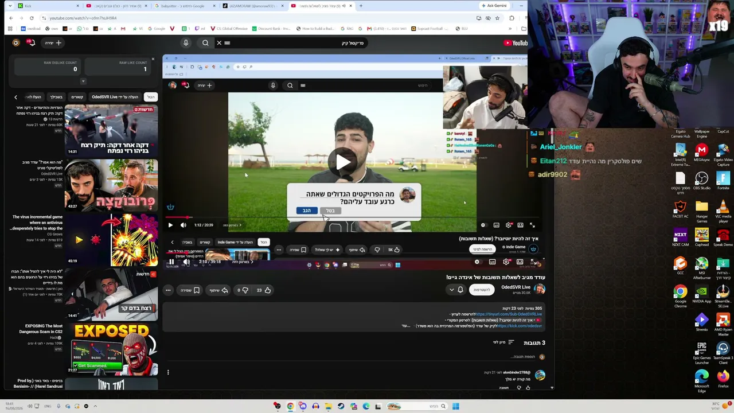The image size is (734, 413).
Task: Open MEGAsync desktop shortcut
Action: pos(702,152)
